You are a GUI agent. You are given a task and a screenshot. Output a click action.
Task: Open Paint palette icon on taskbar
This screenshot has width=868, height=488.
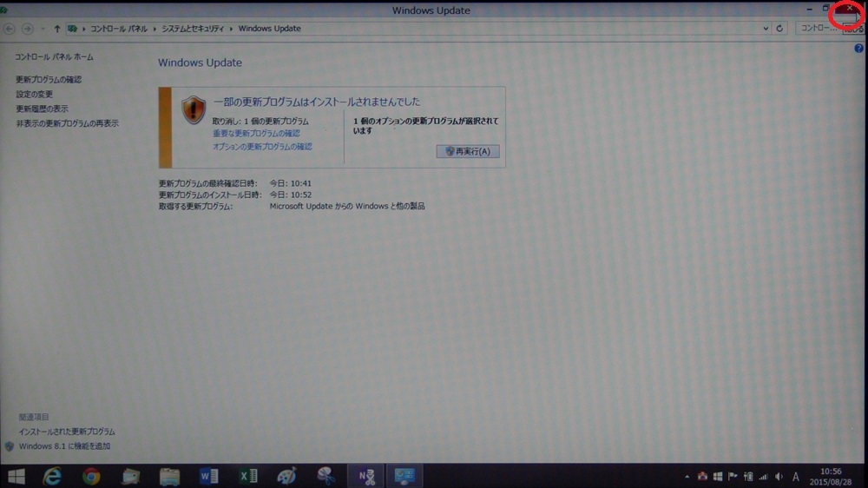click(286, 476)
